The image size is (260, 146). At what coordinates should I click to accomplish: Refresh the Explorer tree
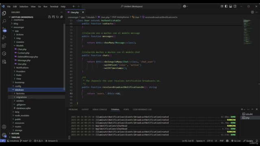coord(57,17)
